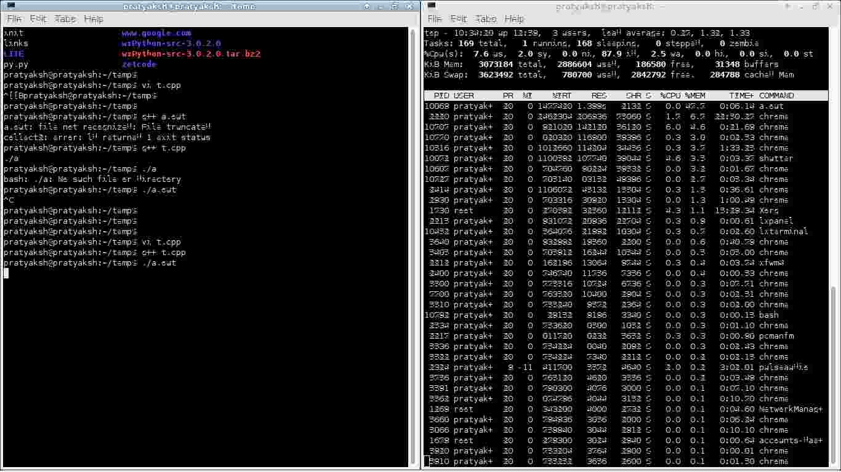This screenshot has height=472, width=841.
Task: Click the 'g++ a.out' command line
Action: [x=94, y=116]
